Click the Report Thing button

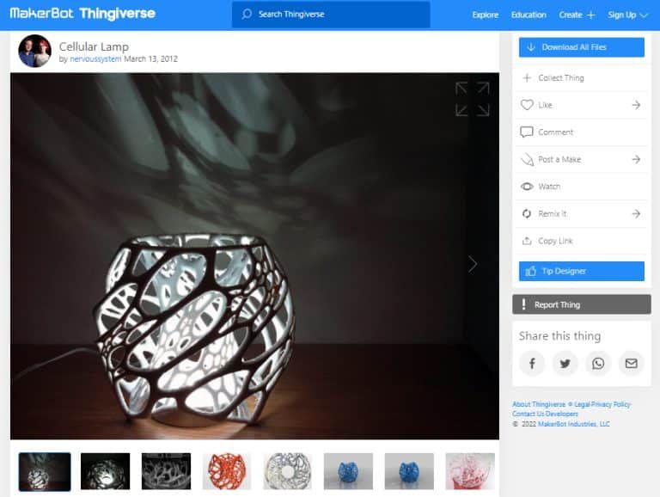pos(581,304)
